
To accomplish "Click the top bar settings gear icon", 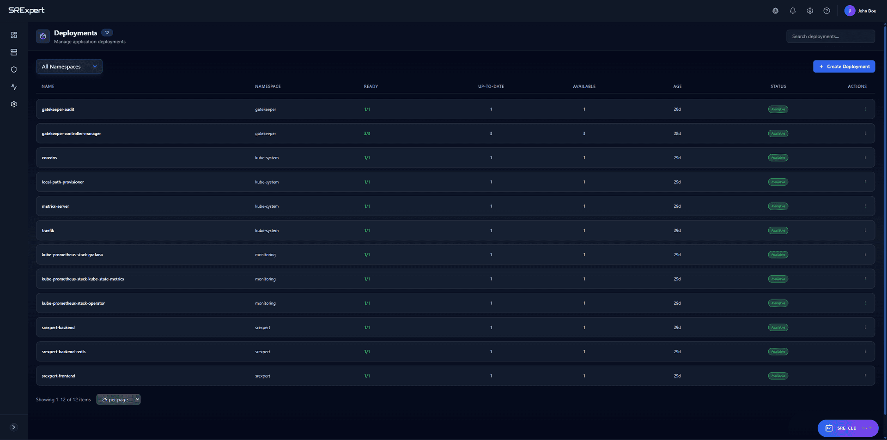I will (810, 11).
